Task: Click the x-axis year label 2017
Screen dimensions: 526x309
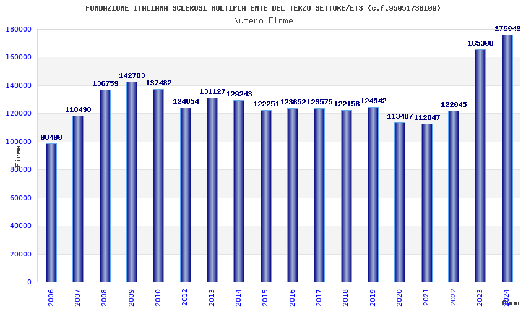Action: (319, 298)
